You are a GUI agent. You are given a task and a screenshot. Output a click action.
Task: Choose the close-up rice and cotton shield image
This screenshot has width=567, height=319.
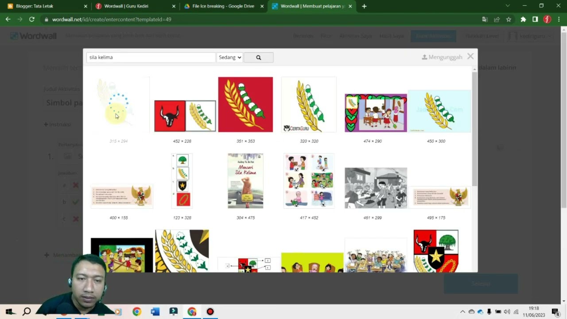click(x=182, y=251)
